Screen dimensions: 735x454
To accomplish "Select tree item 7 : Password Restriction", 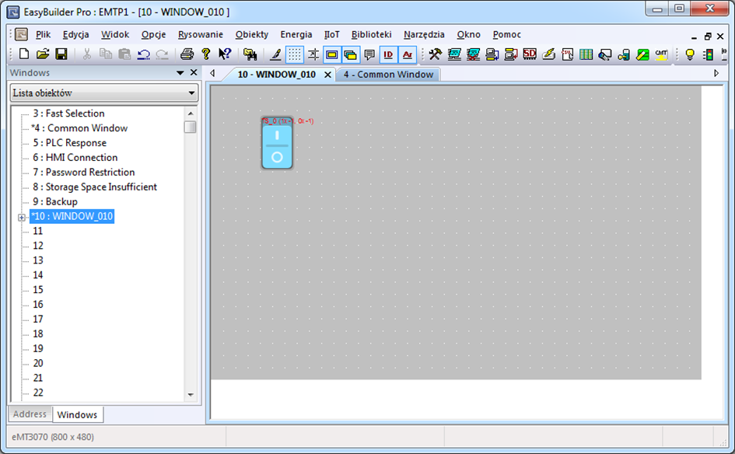I will (x=83, y=173).
